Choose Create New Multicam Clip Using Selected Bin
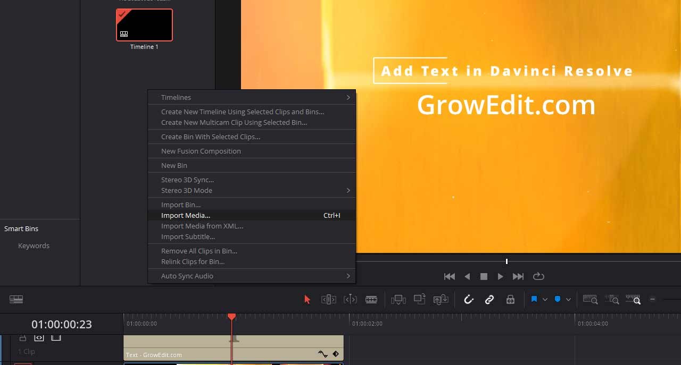681x365 pixels. pyautogui.click(x=252, y=122)
